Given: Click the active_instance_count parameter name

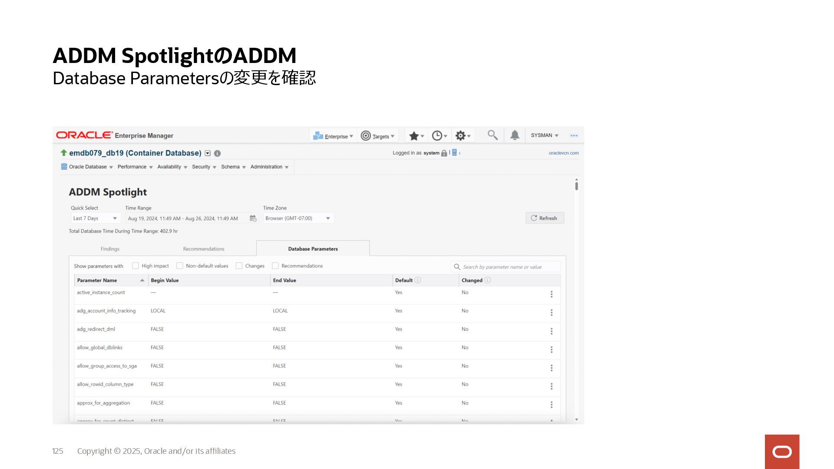Looking at the screenshot, I should pos(101,292).
